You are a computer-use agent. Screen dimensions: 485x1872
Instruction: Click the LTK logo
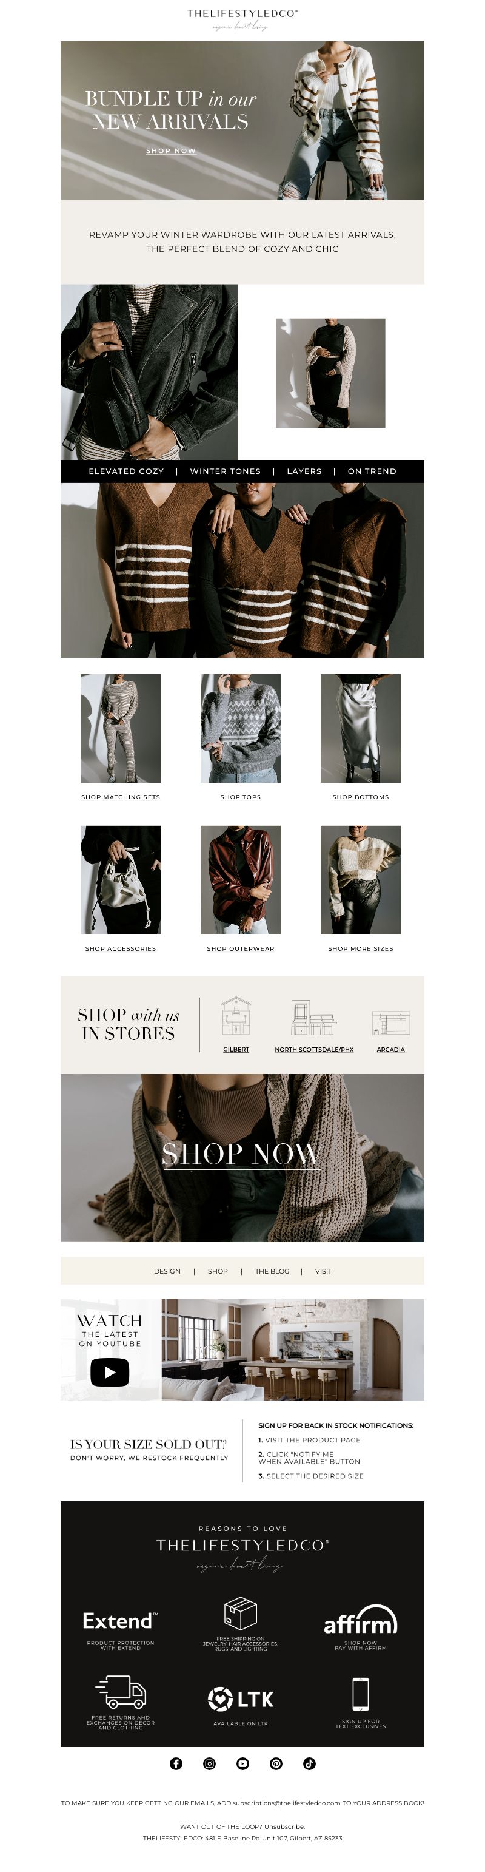[x=240, y=1698]
